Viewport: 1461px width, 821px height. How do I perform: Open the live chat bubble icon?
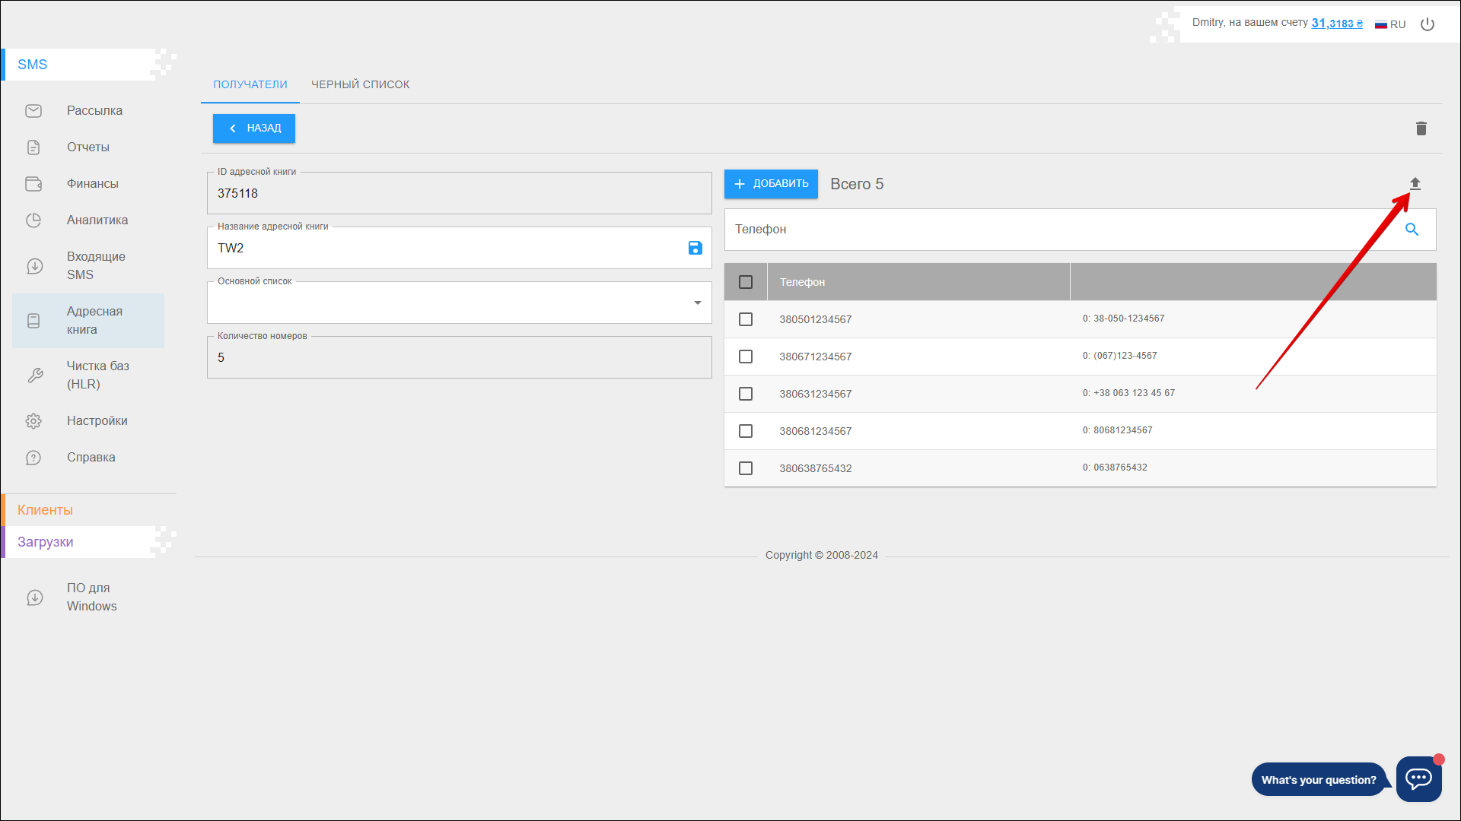coord(1418,778)
